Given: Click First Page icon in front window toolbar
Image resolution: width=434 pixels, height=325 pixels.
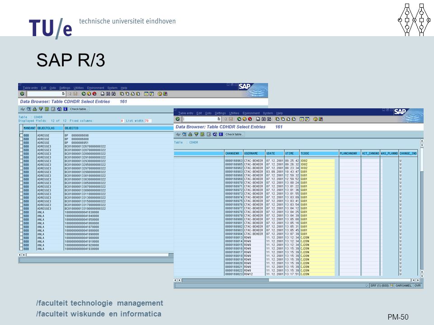Looking at the screenshot, I should click(277, 119).
